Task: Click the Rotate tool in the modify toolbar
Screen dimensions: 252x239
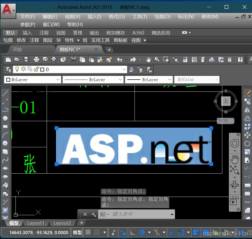Action: [247, 143]
